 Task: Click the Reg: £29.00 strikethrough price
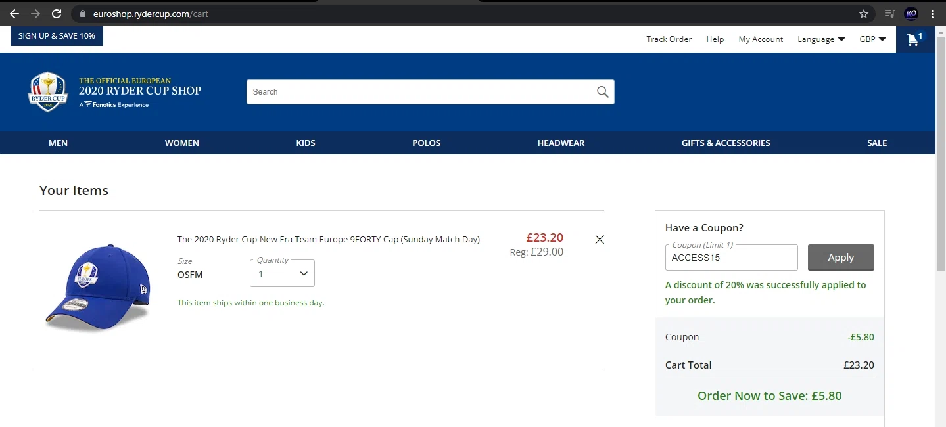(x=536, y=252)
